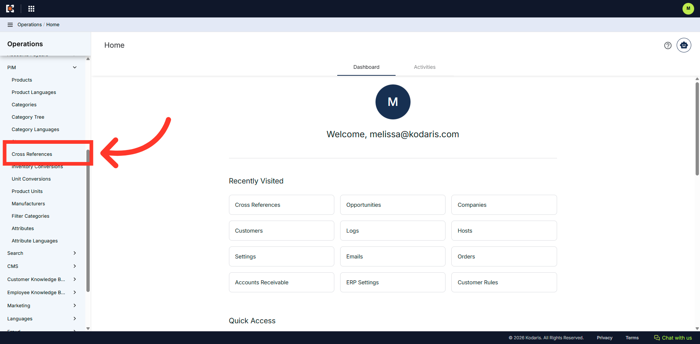Click the Kodaris logo icon

(x=10, y=8)
